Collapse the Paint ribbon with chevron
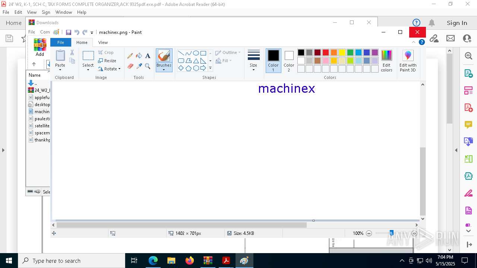Screen dimensions: 477x268 (414, 42)
